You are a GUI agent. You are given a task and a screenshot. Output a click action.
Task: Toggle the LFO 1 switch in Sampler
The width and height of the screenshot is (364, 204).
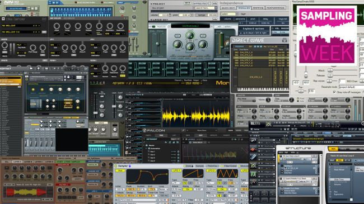176,170
